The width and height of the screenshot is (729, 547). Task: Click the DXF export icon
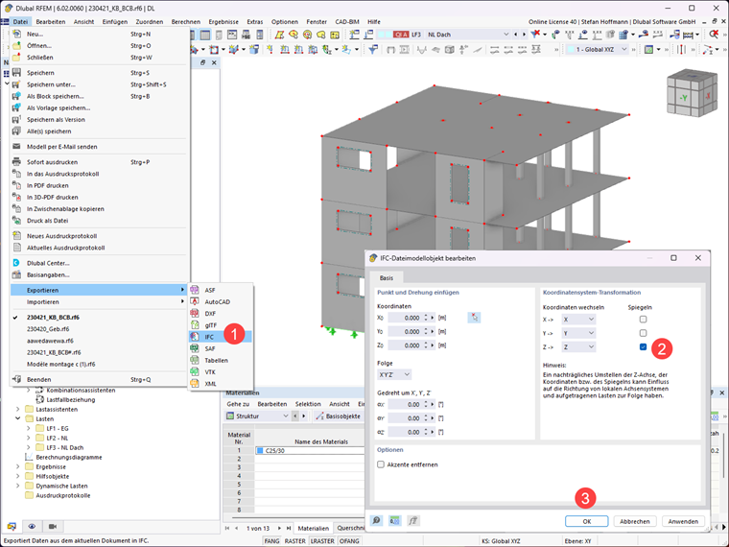tap(195, 313)
